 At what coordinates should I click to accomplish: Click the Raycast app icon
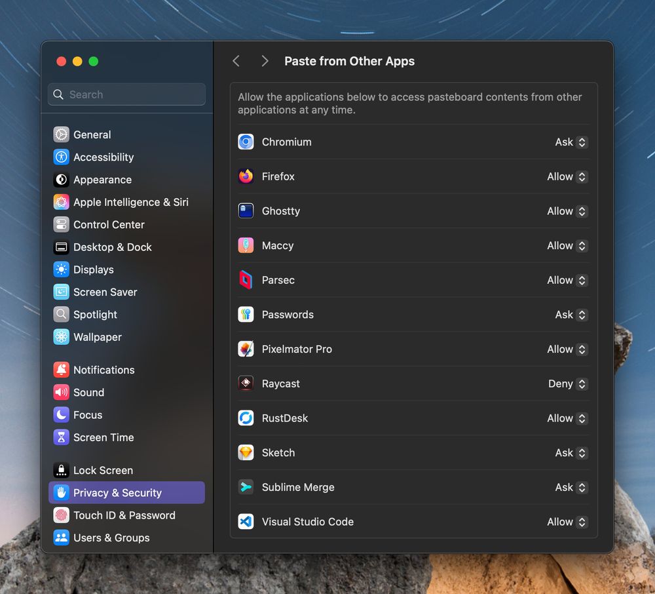(x=246, y=384)
